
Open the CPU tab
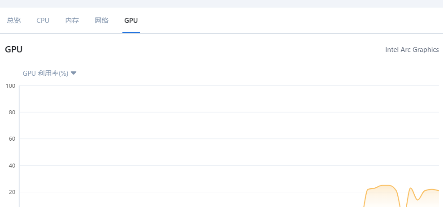coord(43,21)
